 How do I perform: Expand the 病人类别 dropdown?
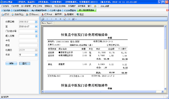pos(36,36)
